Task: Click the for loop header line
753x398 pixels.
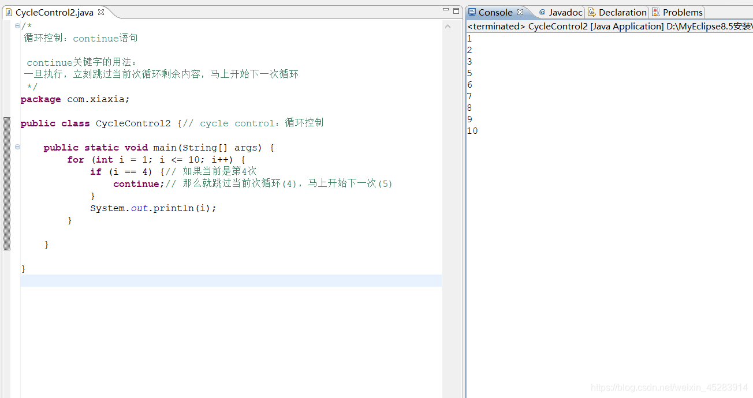Action: coord(156,160)
